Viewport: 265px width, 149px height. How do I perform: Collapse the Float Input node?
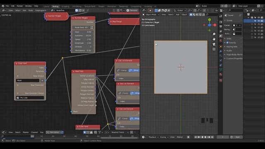[78, 127]
